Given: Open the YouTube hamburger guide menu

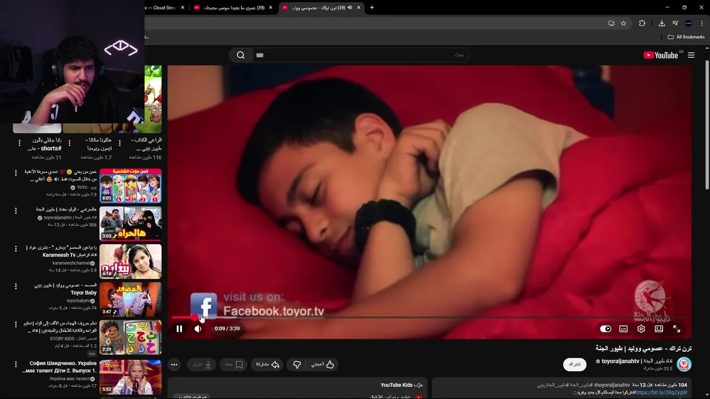Looking at the screenshot, I should tap(691, 55).
